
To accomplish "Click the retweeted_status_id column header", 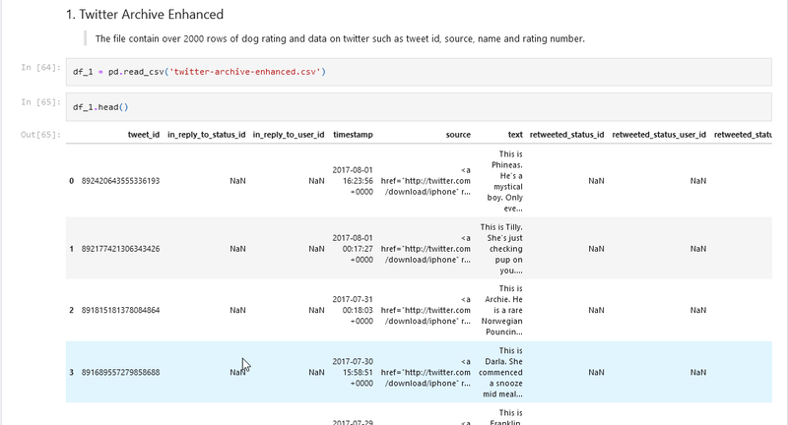I will point(566,134).
